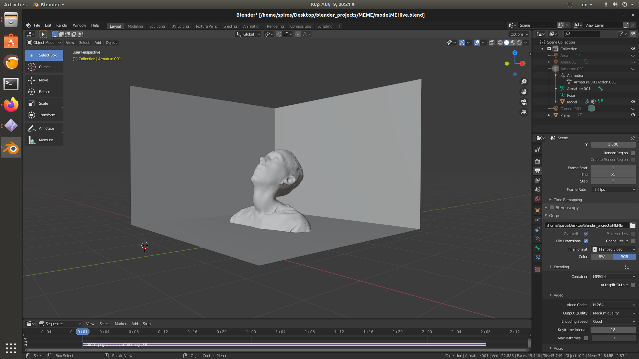Open Object Mode dropdown
The image size is (639, 359).
(44, 43)
